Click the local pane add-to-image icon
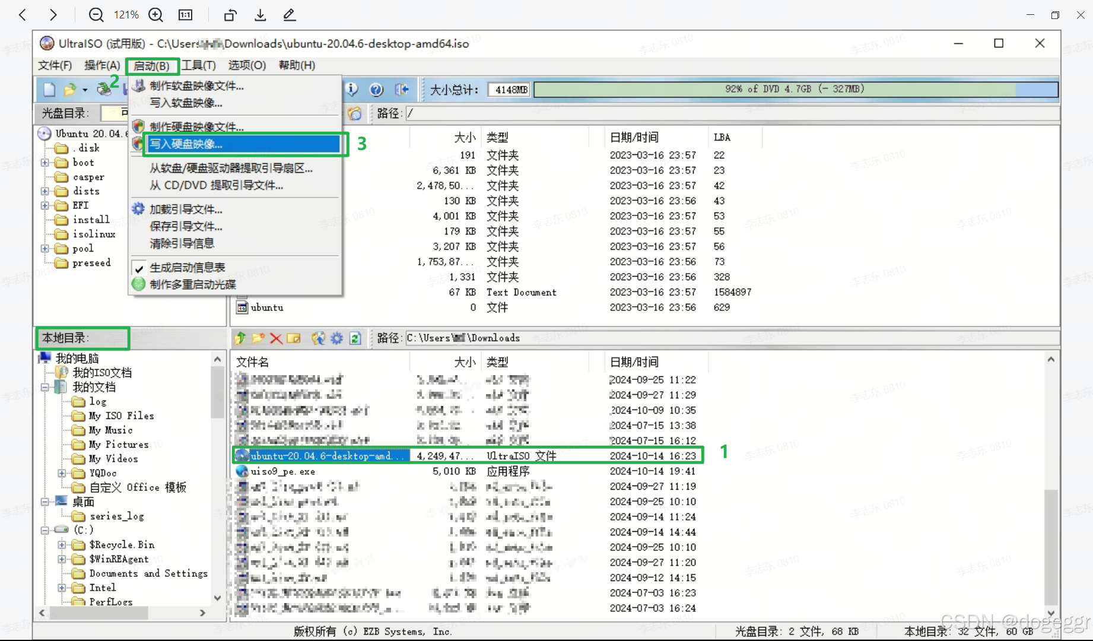1093x641 pixels. [319, 338]
